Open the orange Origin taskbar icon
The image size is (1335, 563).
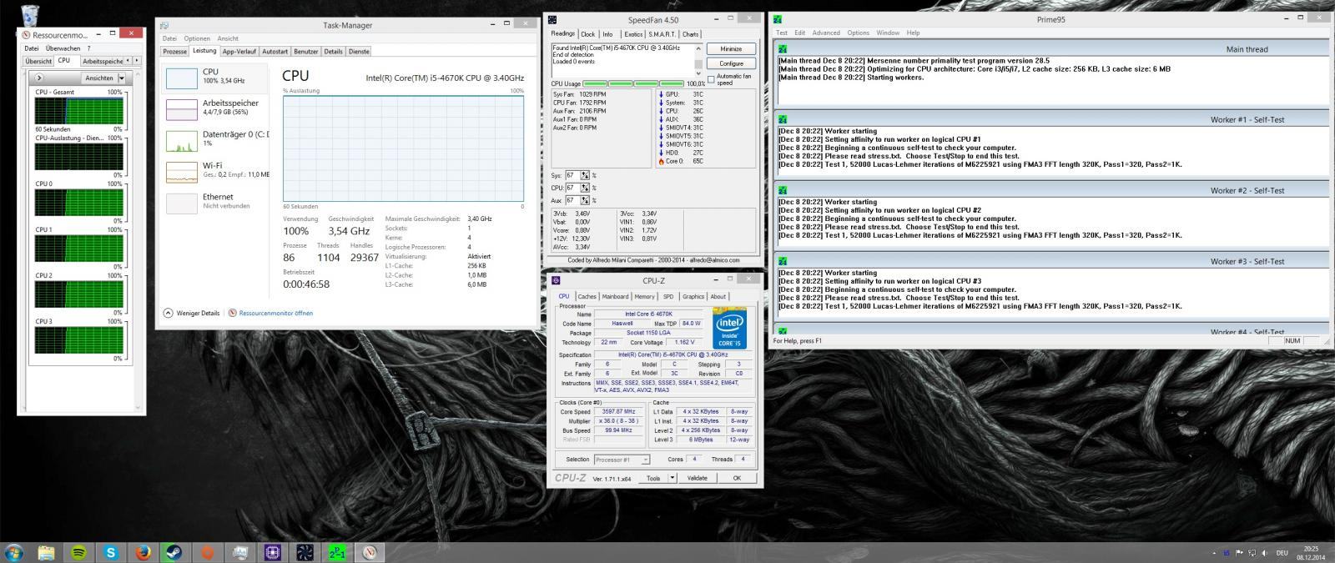[208, 552]
